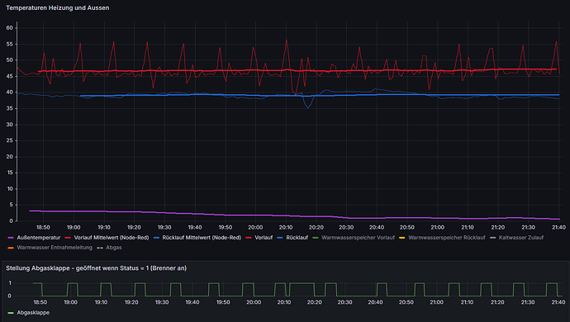Click the Rücklauf legend label
This screenshot has width=570, height=322.
(297, 238)
